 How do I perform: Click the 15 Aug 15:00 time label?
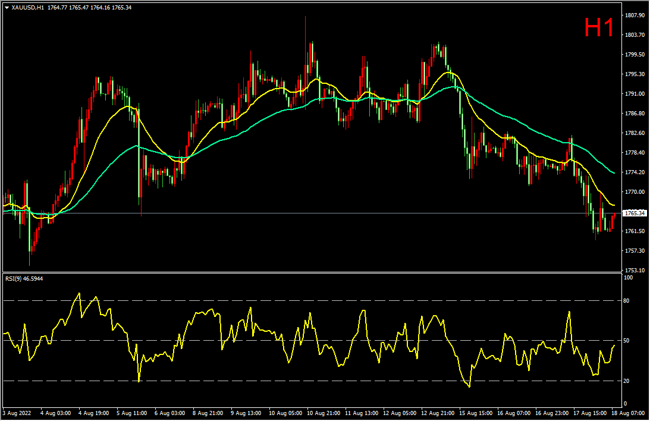click(x=476, y=413)
